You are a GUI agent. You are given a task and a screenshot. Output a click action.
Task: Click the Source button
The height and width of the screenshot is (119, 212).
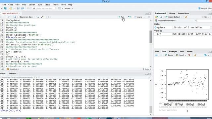138,17
